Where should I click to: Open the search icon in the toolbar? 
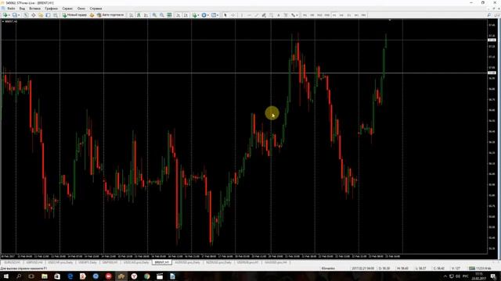point(488,15)
